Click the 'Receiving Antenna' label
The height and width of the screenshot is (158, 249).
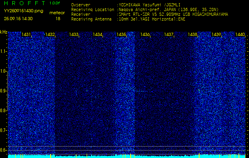pos(91,19)
